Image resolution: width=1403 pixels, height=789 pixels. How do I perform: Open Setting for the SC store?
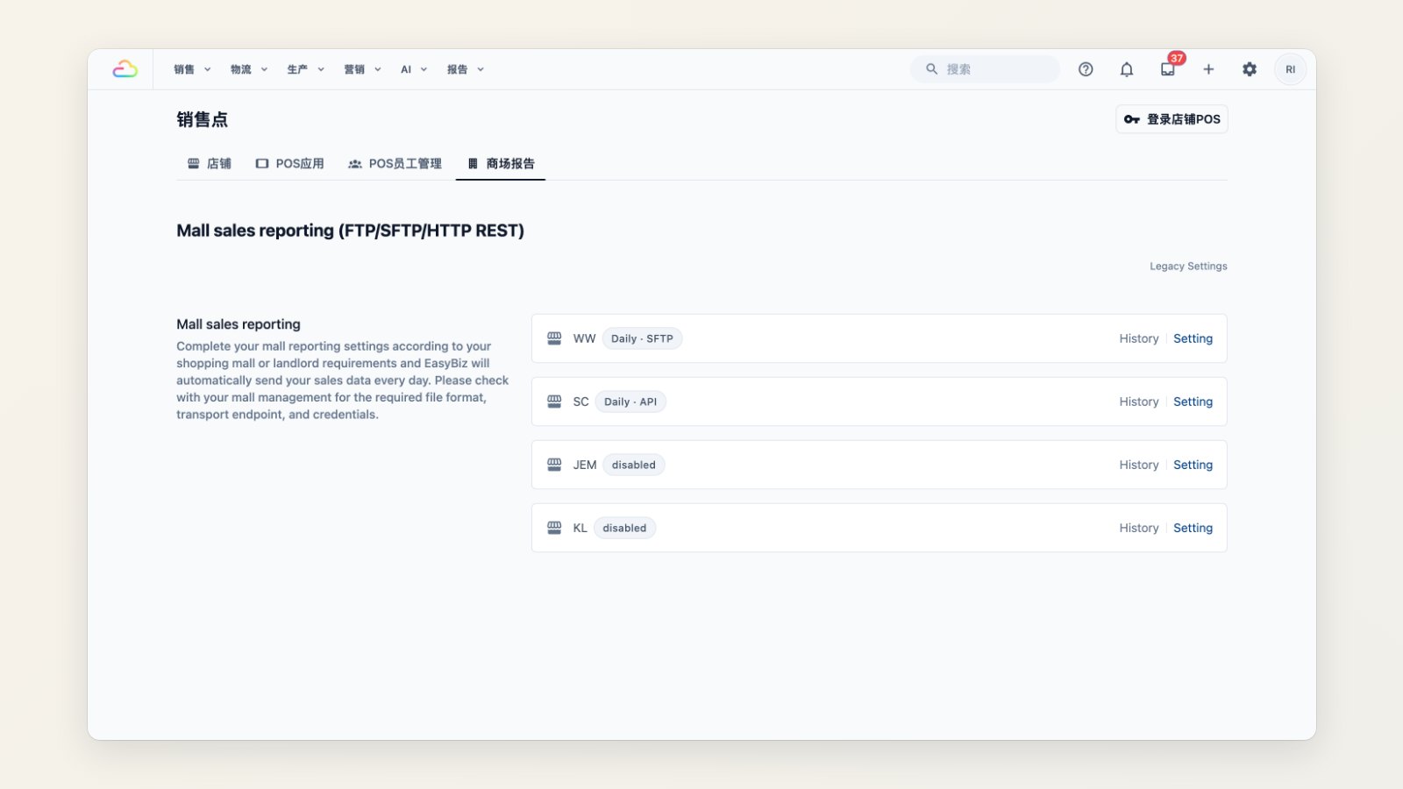click(x=1193, y=402)
